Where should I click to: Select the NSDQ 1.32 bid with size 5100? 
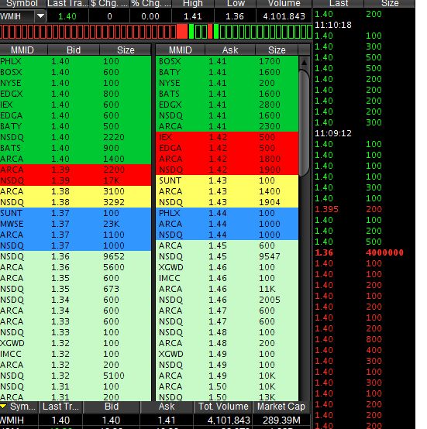click(75, 376)
